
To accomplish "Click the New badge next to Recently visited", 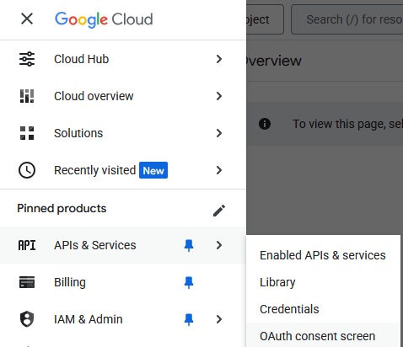I will pos(153,170).
